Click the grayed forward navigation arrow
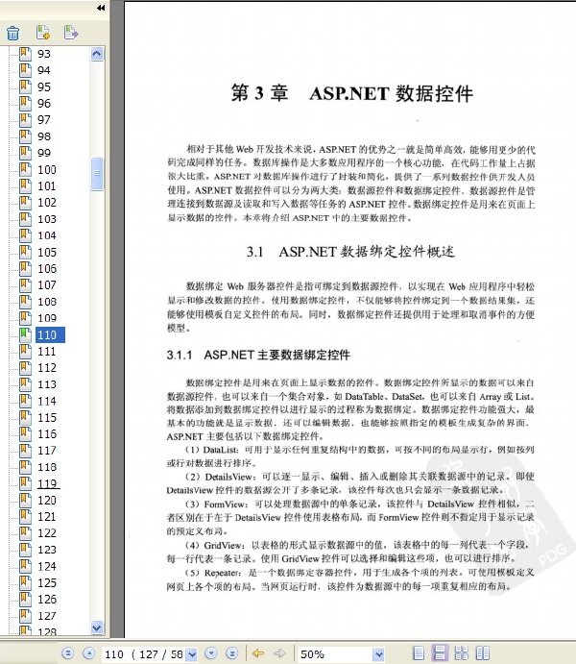 [279, 653]
